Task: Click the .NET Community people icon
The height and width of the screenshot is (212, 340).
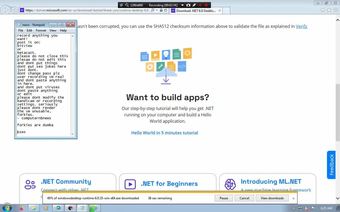Action: pos(30,184)
